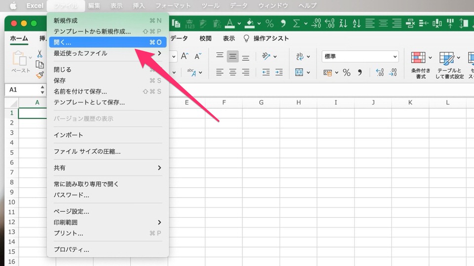
Task: Sort descending with Z-A icon in green toolbar
Action: 343,23
